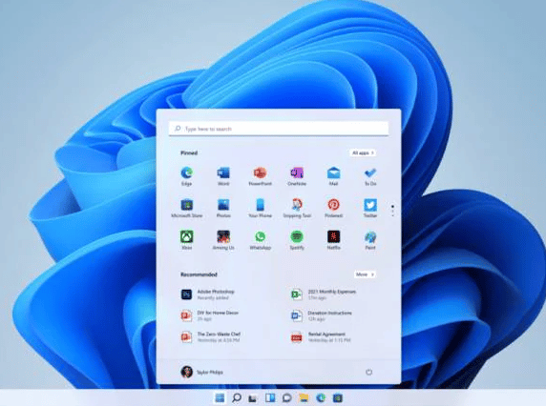546x406 pixels.
Task: Open Spotify pinned app
Action: pos(297,240)
